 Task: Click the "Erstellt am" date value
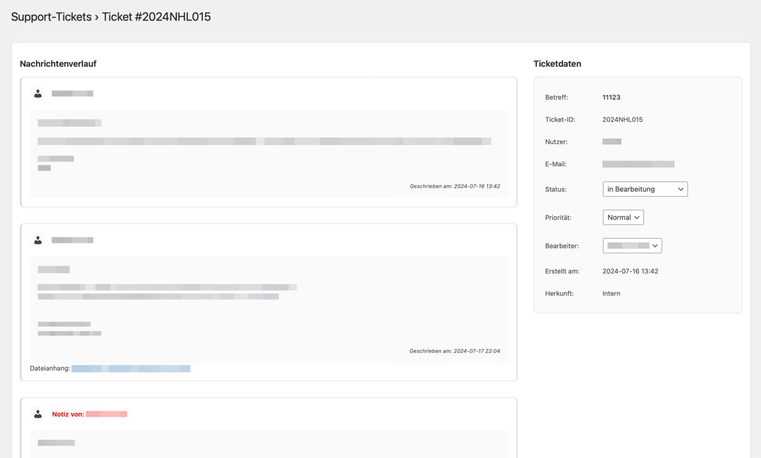(630, 272)
